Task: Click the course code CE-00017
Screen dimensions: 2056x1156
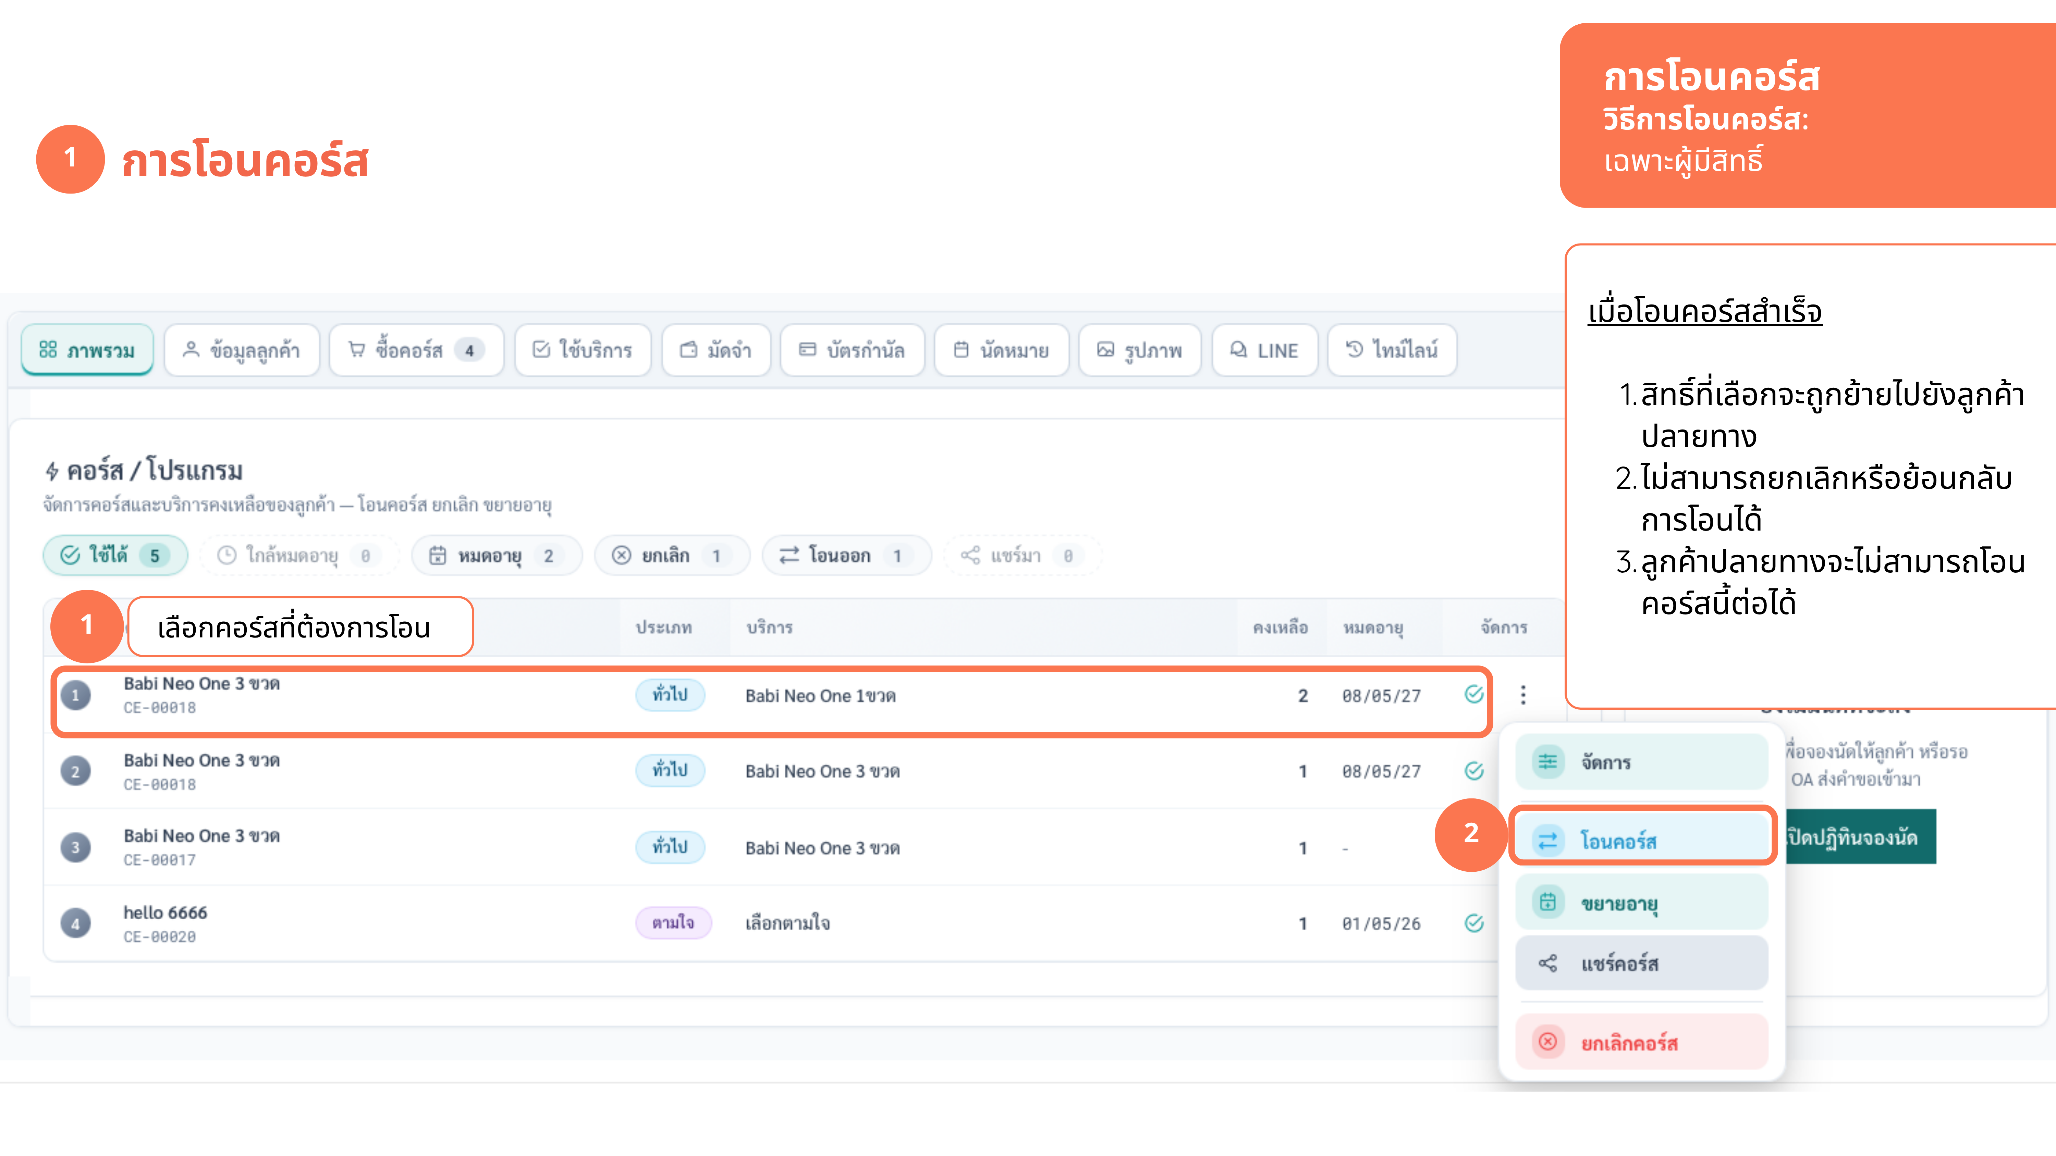Action: coord(160,861)
